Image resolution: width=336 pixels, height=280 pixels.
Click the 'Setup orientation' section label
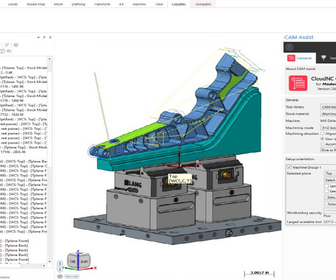pyautogui.click(x=300, y=159)
